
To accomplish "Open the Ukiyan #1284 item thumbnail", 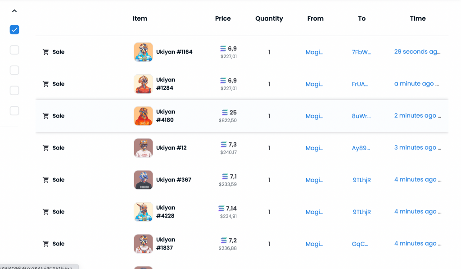I will coord(143,84).
